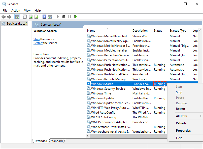Open the Action menu
Viewport: 203px width, 149px height.
pos(16,10)
